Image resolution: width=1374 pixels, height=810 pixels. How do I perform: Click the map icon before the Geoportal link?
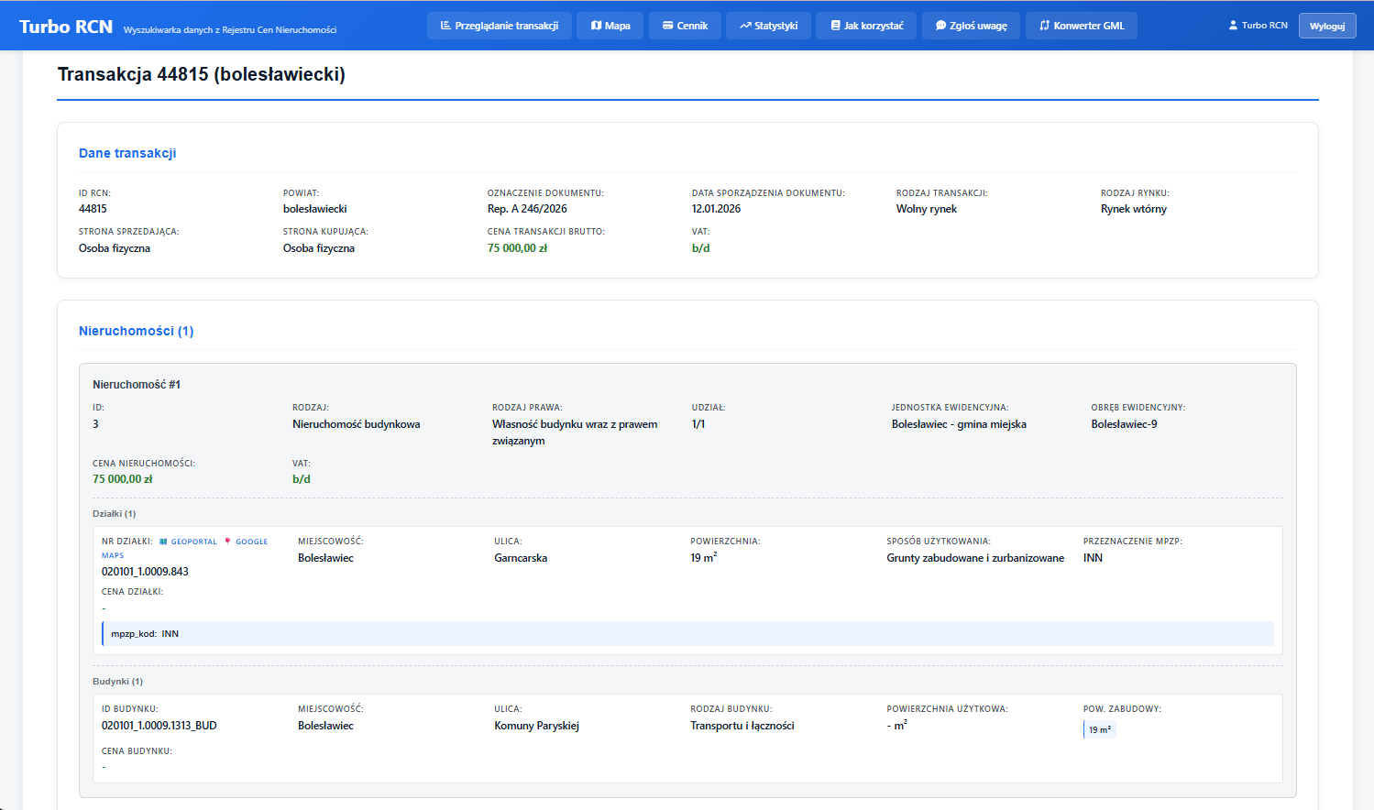[x=163, y=542]
